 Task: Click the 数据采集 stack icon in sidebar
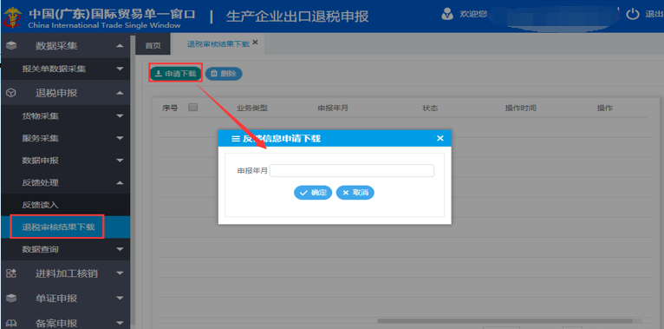click(x=11, y=46)
